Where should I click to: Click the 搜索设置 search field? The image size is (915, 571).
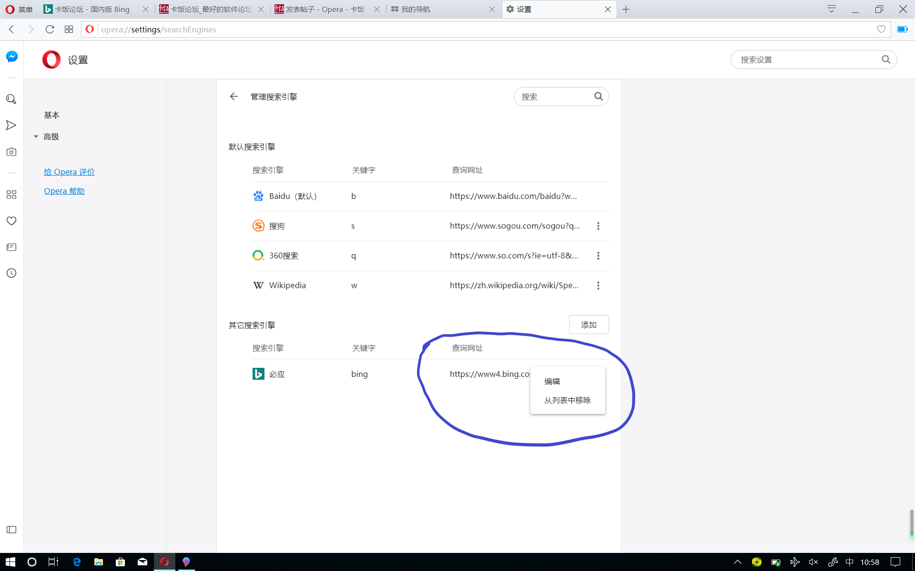(x=805, y=59)
